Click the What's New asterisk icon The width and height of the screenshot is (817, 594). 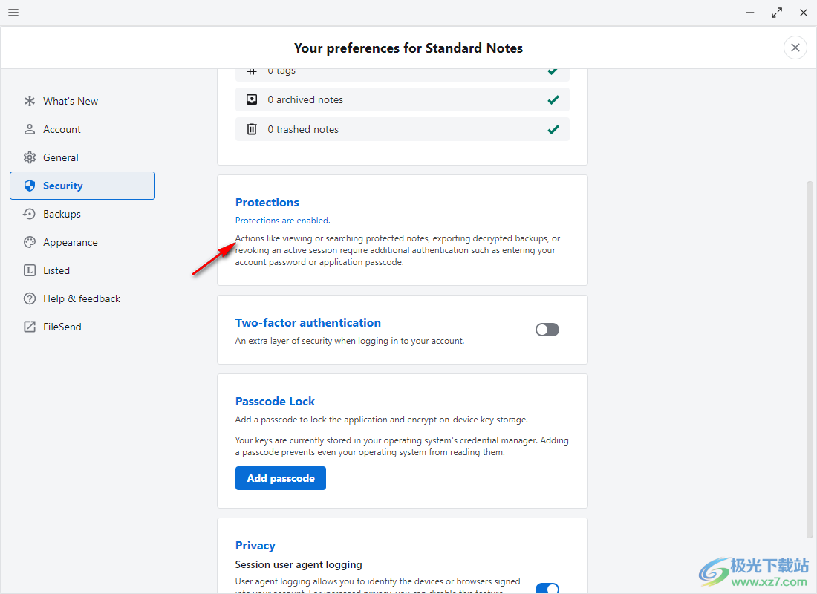click(30, 101)
